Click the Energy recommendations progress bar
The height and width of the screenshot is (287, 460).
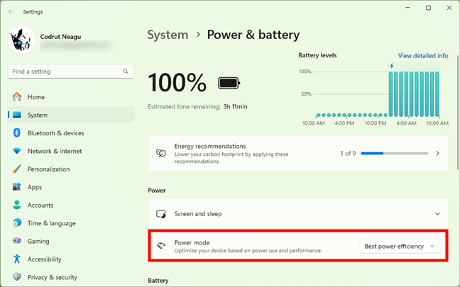click(404, 153)
